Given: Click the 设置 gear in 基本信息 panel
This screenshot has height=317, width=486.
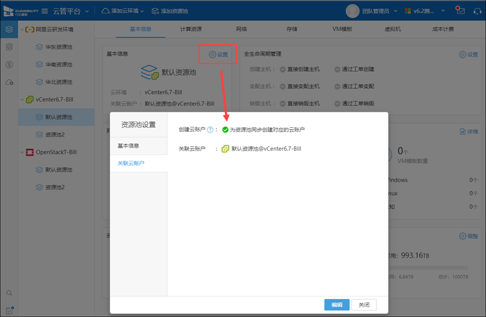Looking at the screenshot, I should tap(218, 55).
